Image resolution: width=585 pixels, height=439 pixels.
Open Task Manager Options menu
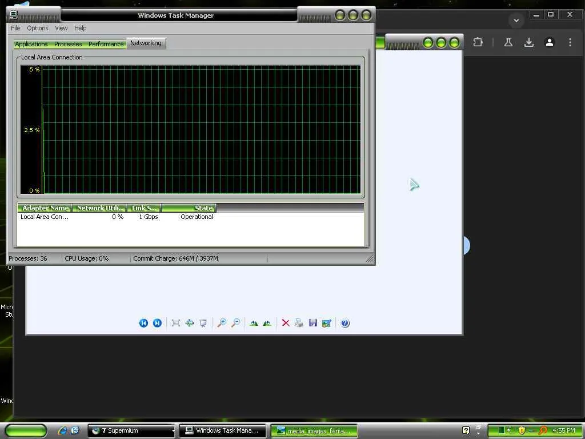38,28
